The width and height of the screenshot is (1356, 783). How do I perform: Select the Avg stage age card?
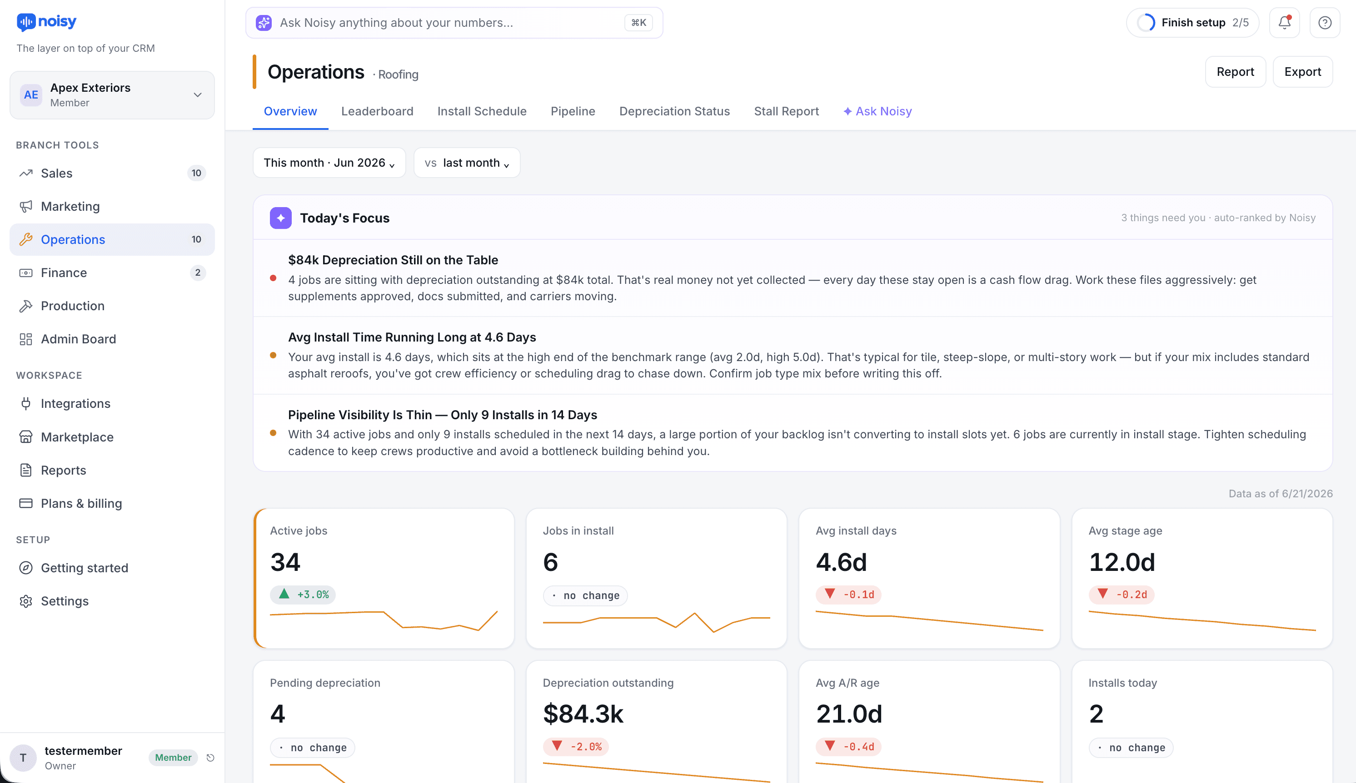pos(1202,578)
